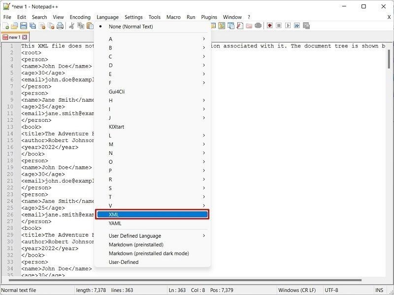Viewport: 394px width, 295px height.
Task: Expand the R language submenu
Action: pyautogui.click(x=152, y=180)
